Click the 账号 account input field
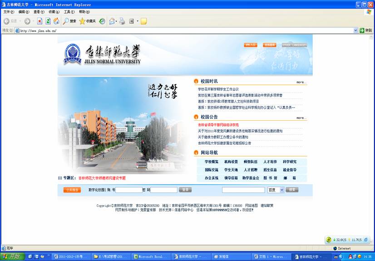Image resolution: width=375 pixels, height=261 pixels. pyautogui.click(x=129, y=190)
